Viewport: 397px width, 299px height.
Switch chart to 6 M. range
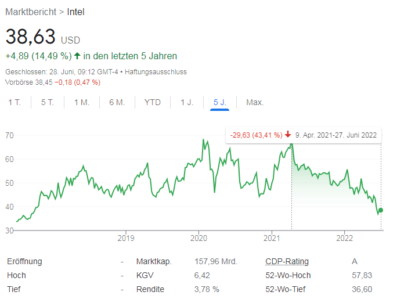point(117,102)
